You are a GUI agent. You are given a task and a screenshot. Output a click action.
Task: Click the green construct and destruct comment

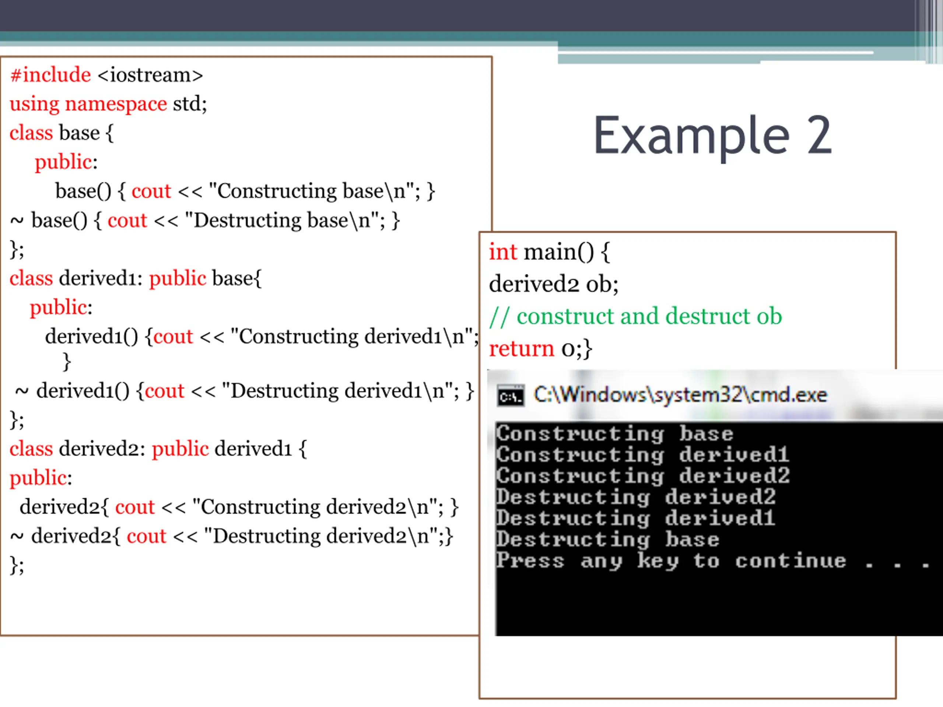coord(635,317)
